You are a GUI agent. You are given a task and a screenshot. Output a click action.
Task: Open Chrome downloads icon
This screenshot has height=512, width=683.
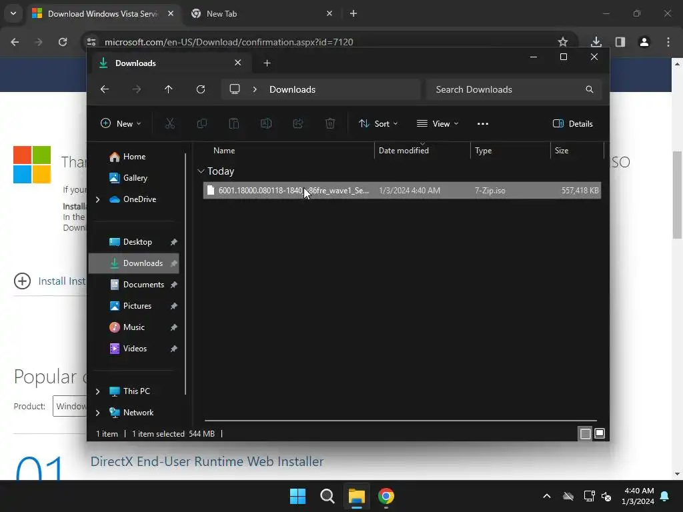pyautogui.click(x=596, y=42)
